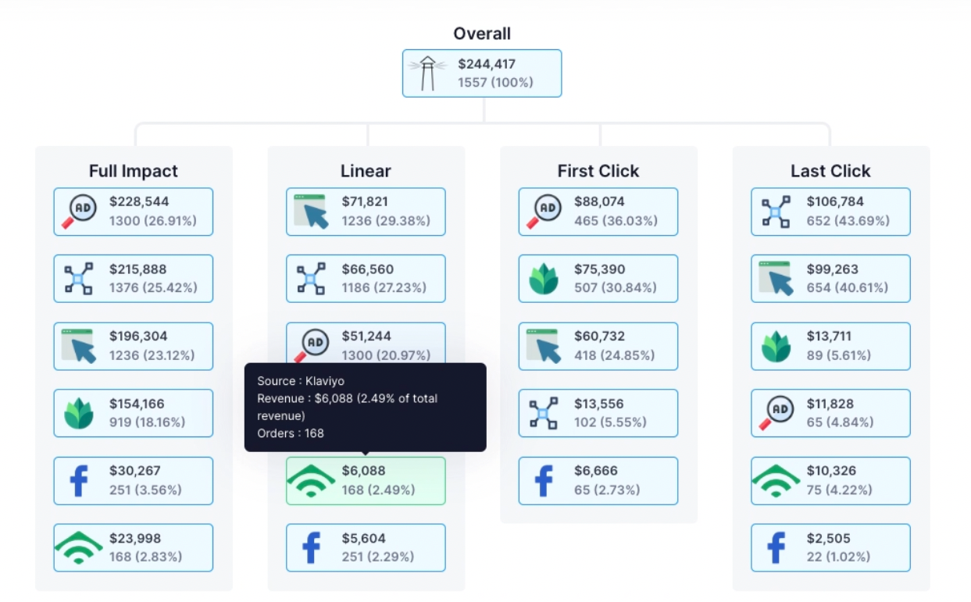Click the $106,784 revenue value
Image resolution: width=971 pixels, height=602 pixels.
(x=835, y=201)
